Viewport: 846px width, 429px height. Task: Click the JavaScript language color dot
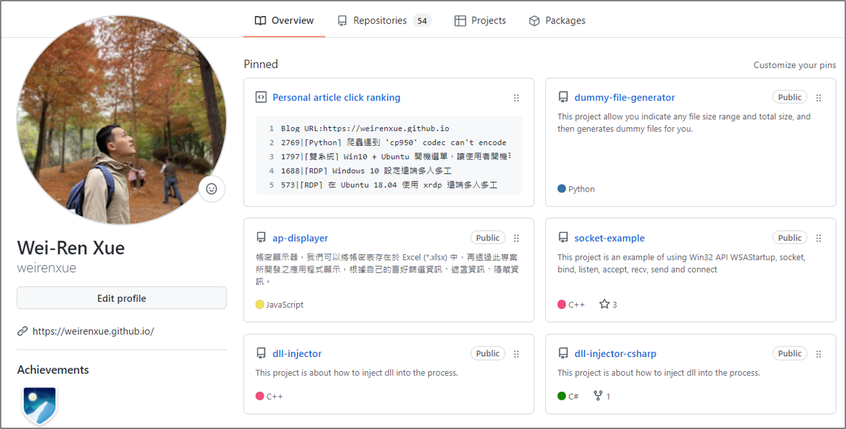click(260, 304)
